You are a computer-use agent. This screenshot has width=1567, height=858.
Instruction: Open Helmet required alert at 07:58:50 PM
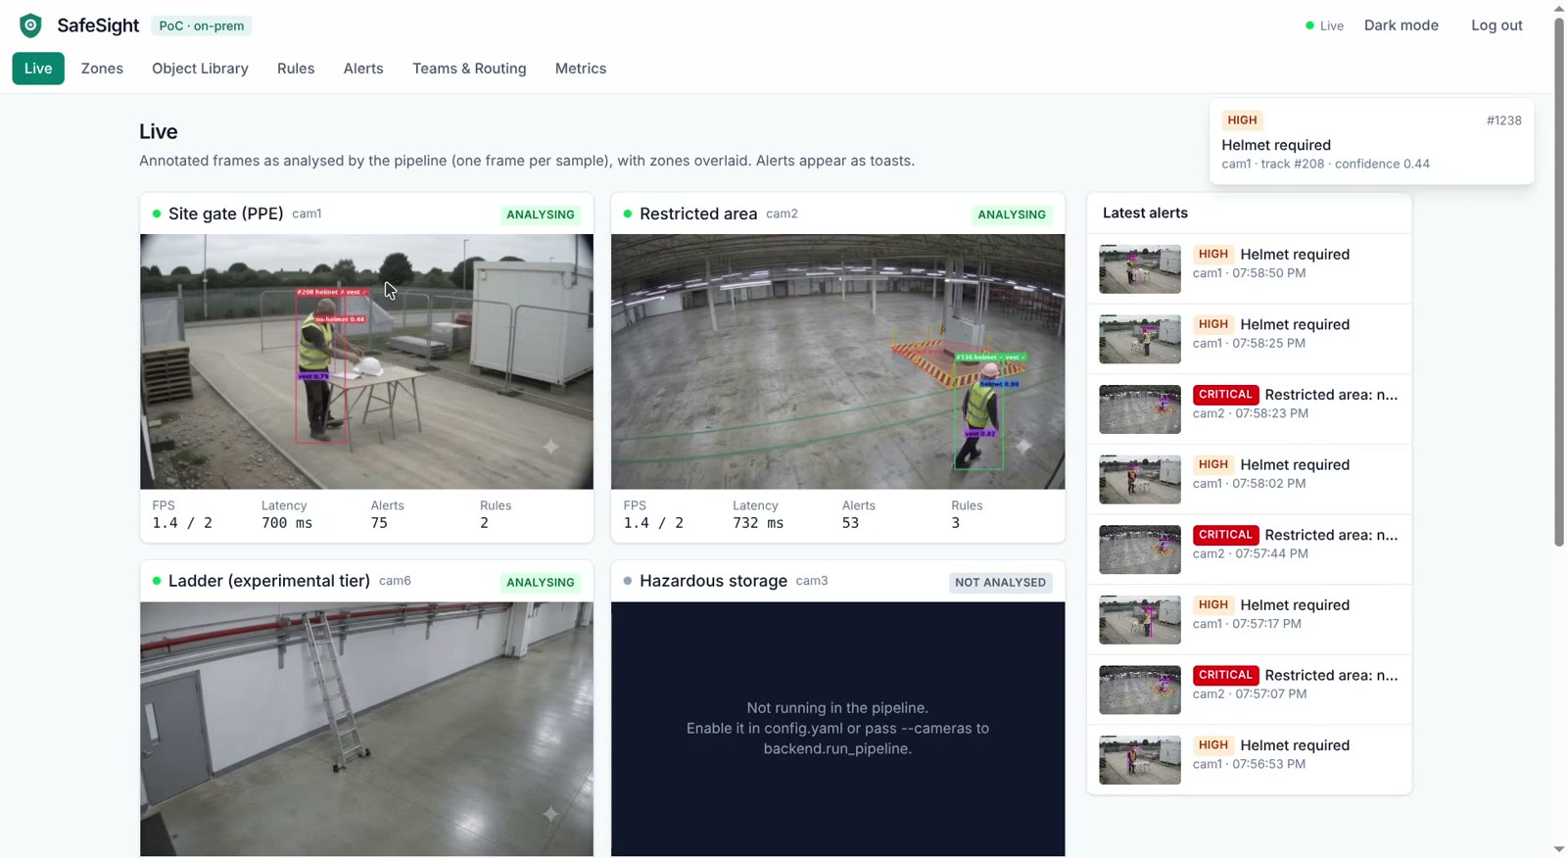pos(1249,269)
